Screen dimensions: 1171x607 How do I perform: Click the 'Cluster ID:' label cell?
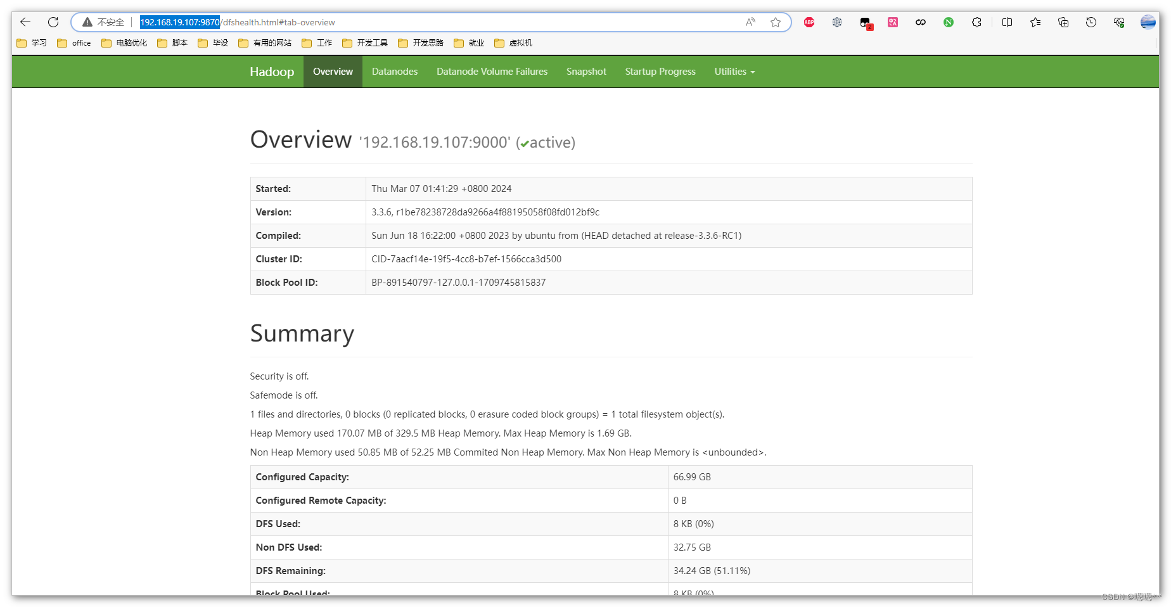point(308,259)
